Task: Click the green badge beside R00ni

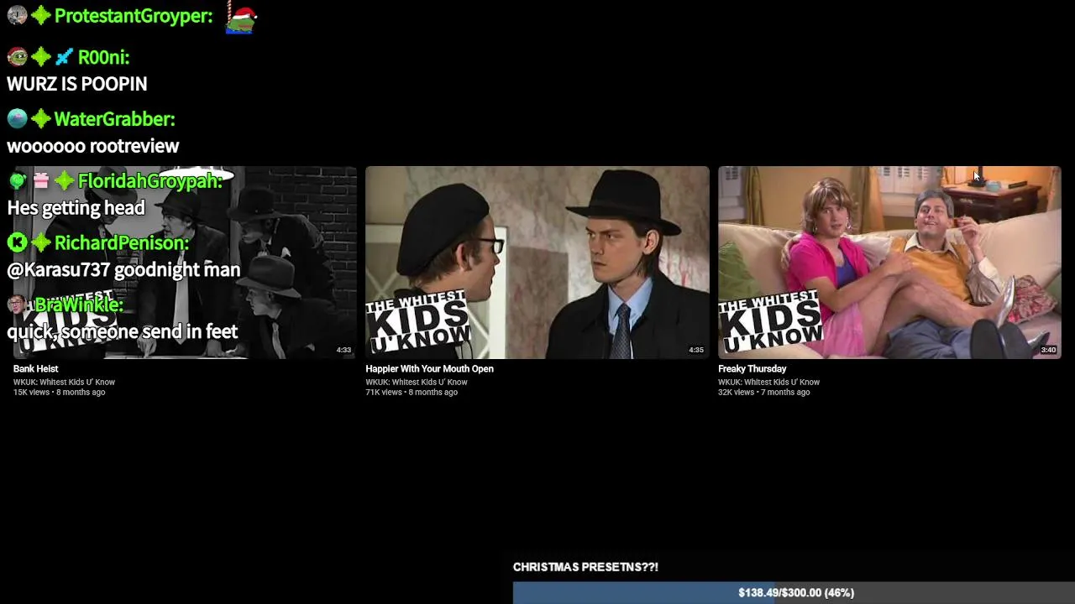Action: (x=40, y=56)
